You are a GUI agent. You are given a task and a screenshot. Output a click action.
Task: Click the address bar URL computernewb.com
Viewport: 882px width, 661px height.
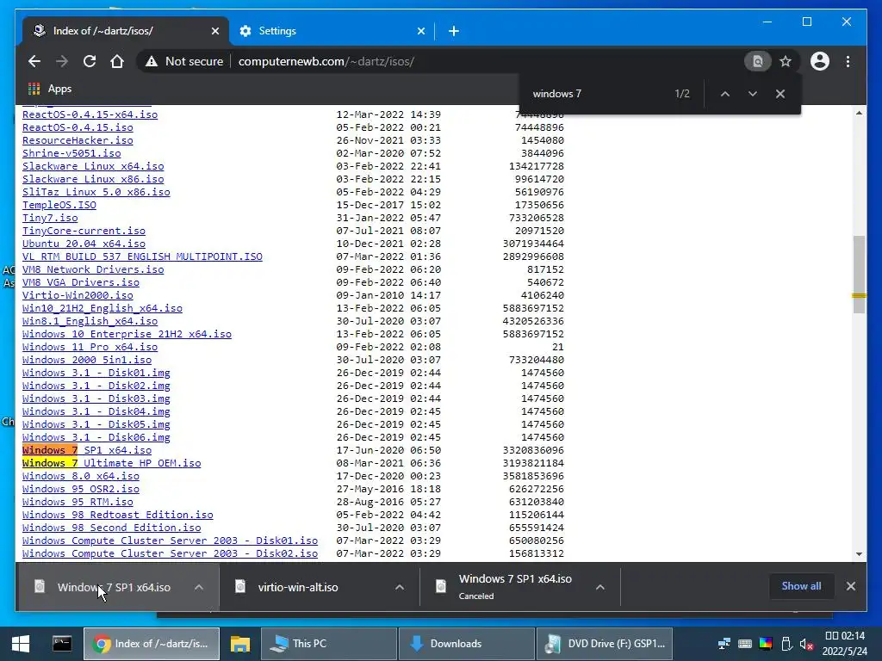pos(326,61)
